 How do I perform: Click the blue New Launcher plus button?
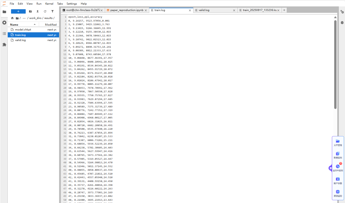pyautogui.click(x=18, y=12)
